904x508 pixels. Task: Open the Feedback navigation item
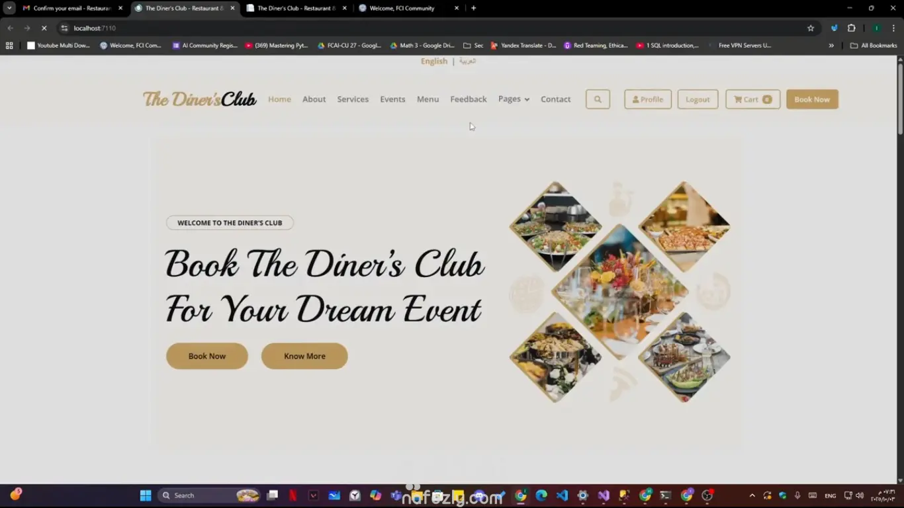coord(469,99)
